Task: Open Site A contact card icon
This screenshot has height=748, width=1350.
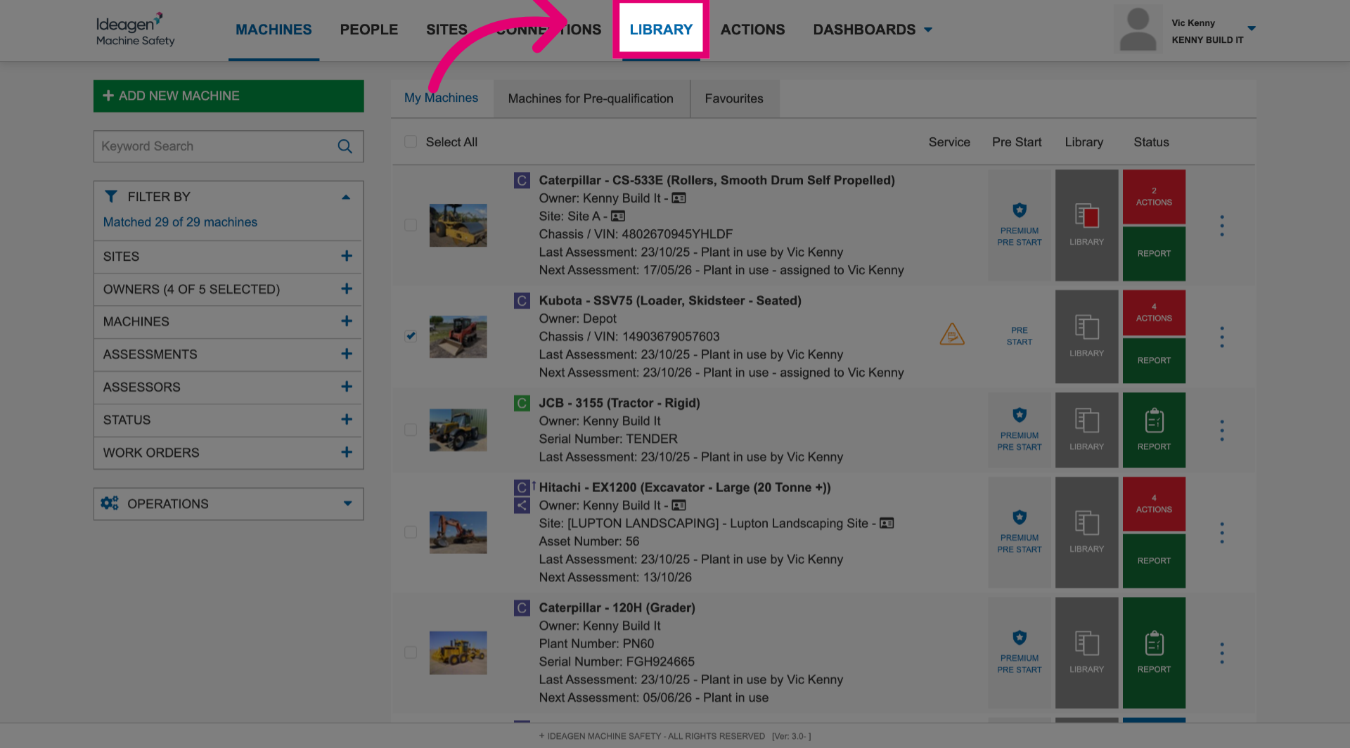Action: (x=618, y=216)
